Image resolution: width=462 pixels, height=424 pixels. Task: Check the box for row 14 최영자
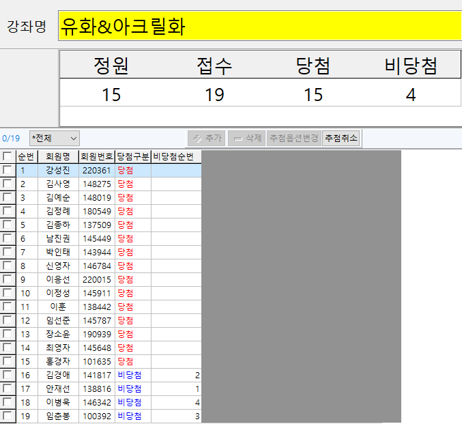pyautogui.click(x=7, y=348)
